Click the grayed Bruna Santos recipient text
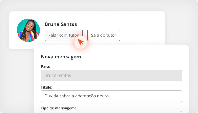 tap(57, 75)
